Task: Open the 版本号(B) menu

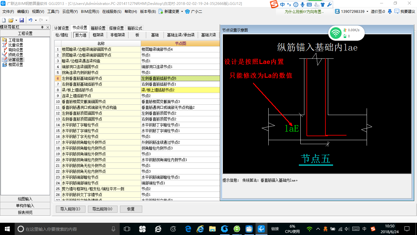Action: 148,12
